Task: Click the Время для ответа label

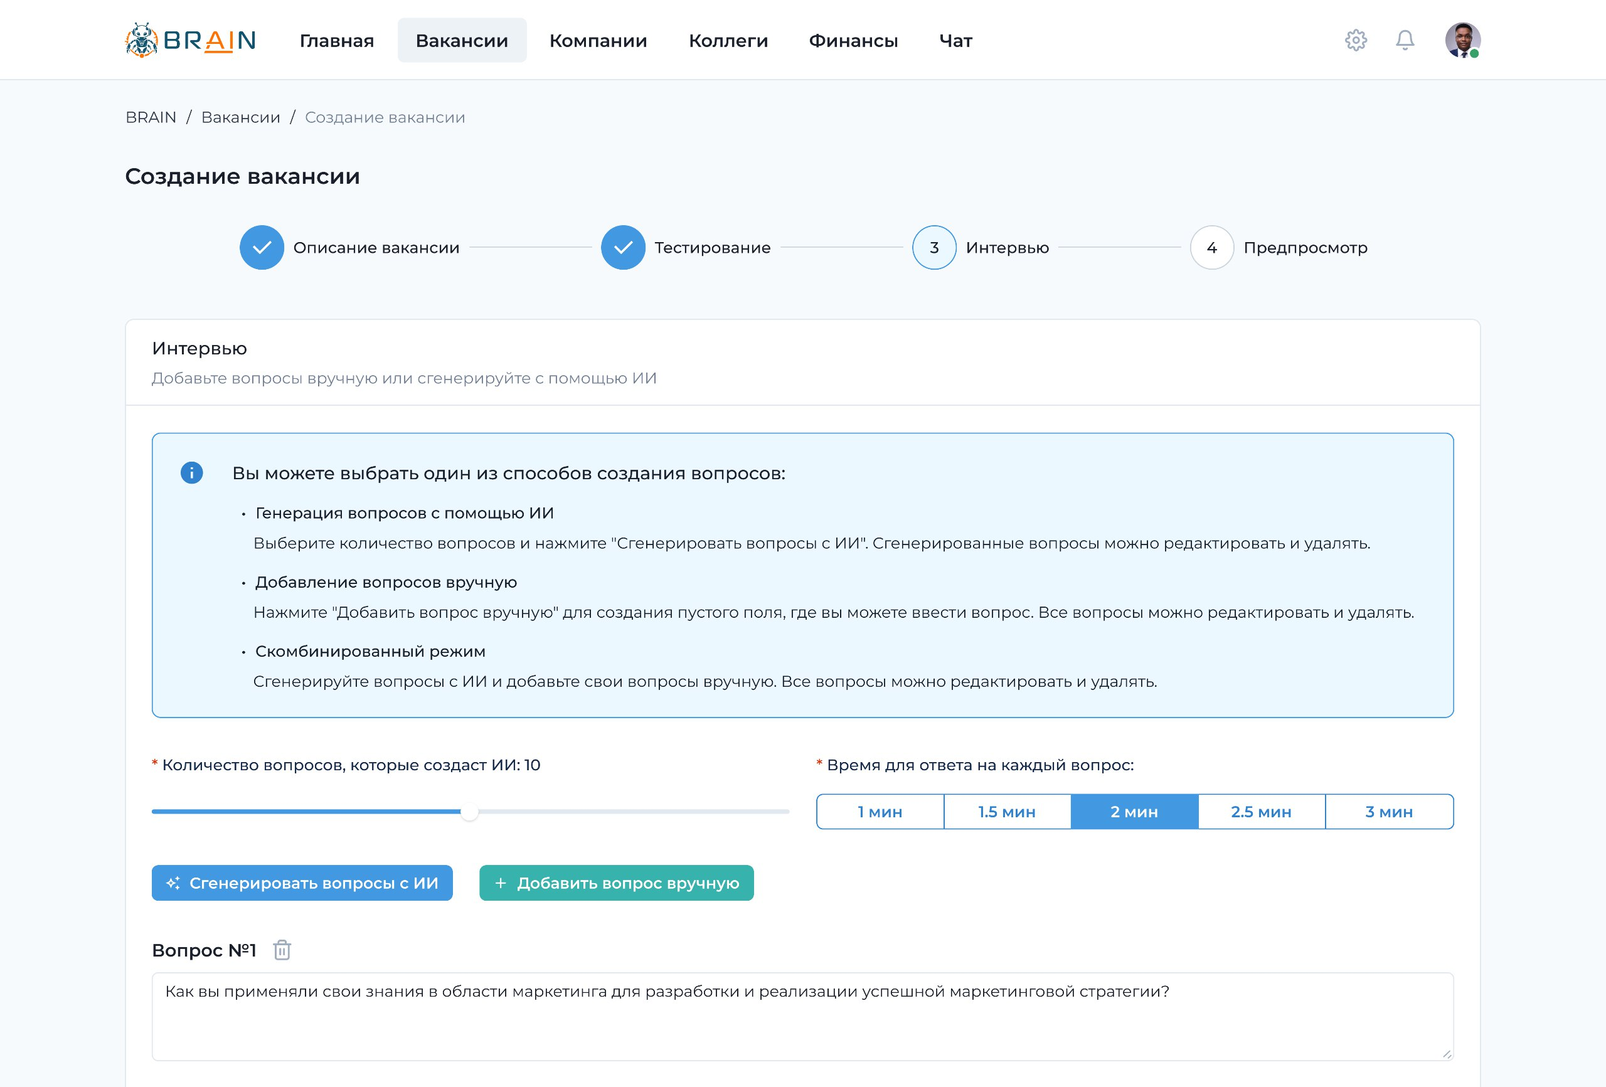Action: tap(980, 765)
